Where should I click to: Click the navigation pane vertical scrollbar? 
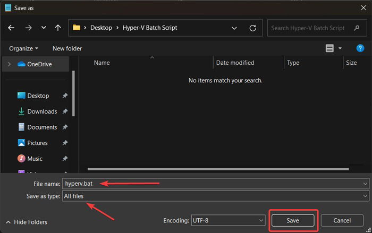pyautogui.click(x=73, y=93)
